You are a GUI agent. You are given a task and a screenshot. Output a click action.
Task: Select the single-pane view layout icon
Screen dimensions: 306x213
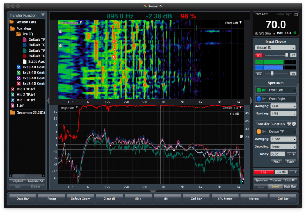point(261,186)
